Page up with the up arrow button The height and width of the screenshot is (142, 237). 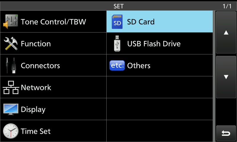(226, 32)
